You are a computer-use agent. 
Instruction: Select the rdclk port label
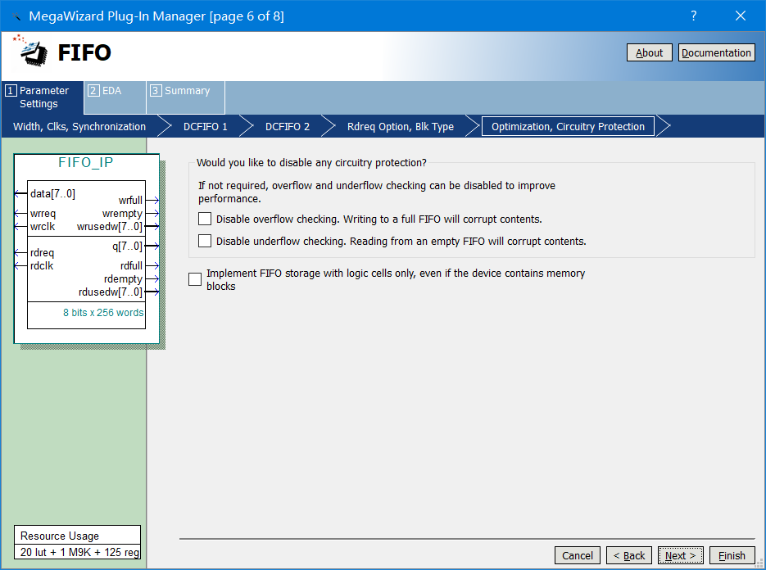[x=42, y=265]
